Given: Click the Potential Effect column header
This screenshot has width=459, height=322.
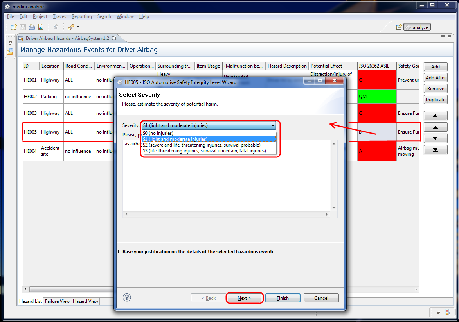Looking at the screenshot, I should point(333,66).
